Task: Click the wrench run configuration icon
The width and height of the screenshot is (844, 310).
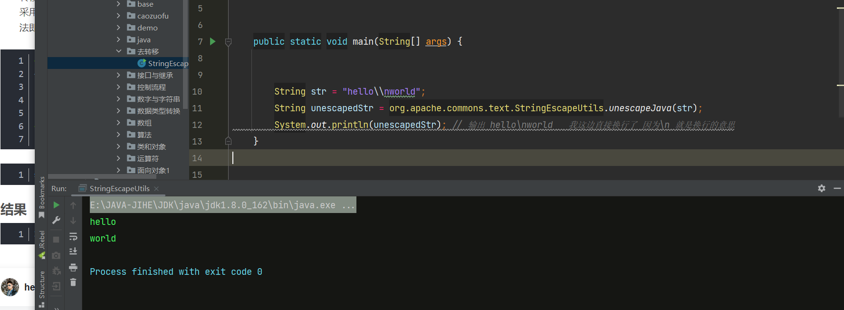Action: click(56, 220)
